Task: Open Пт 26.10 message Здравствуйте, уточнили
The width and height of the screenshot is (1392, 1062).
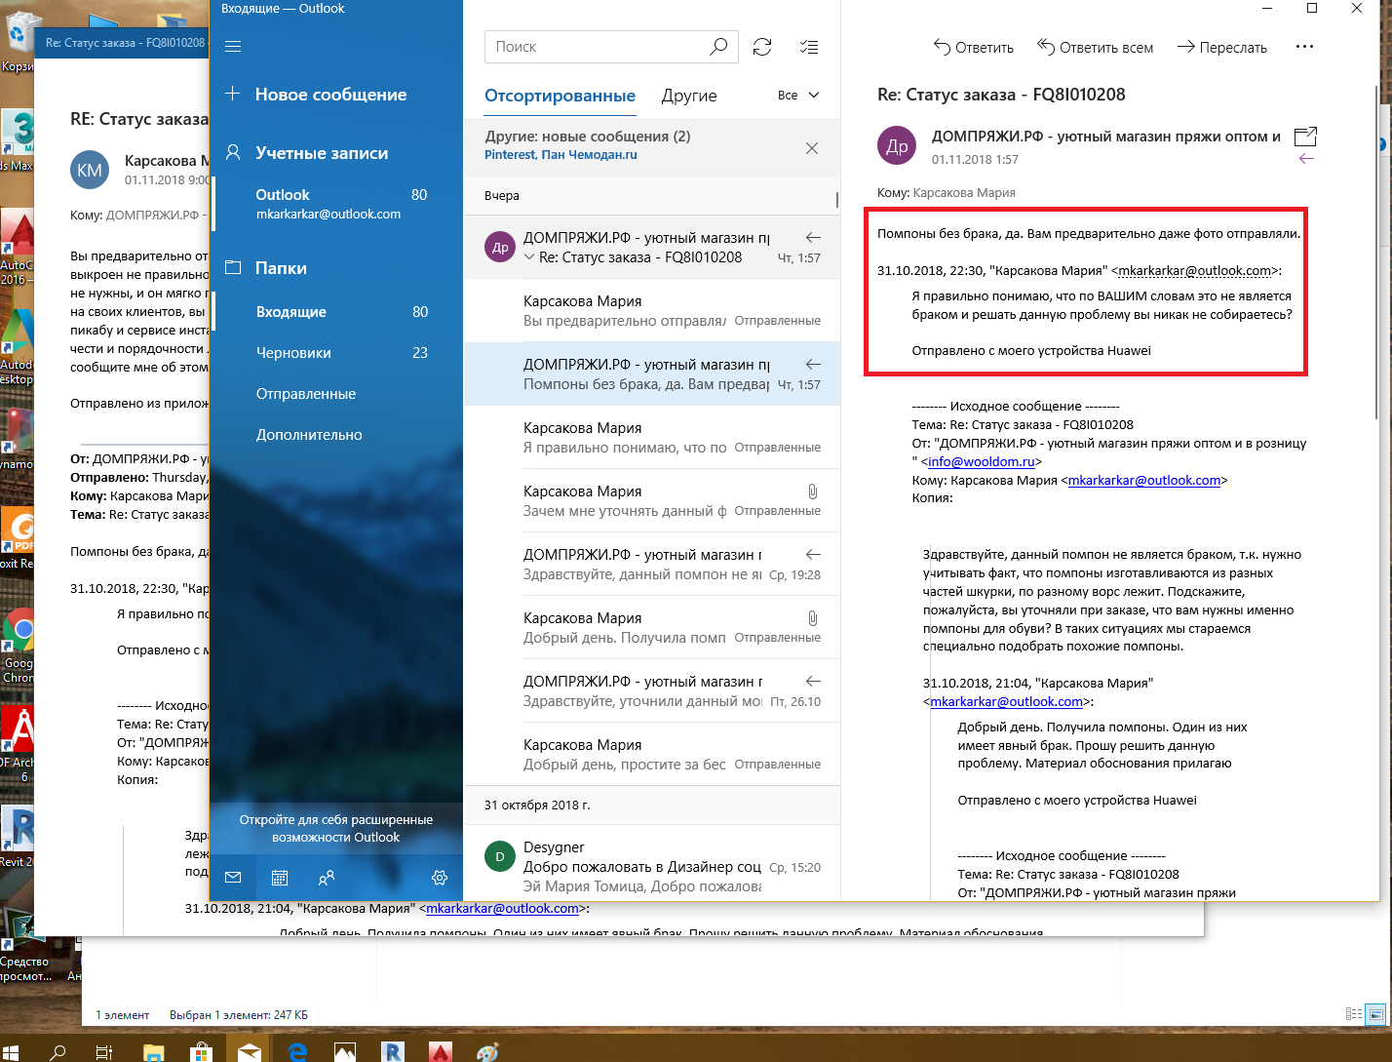Action: pyautogui.click(x=652, y=690)
